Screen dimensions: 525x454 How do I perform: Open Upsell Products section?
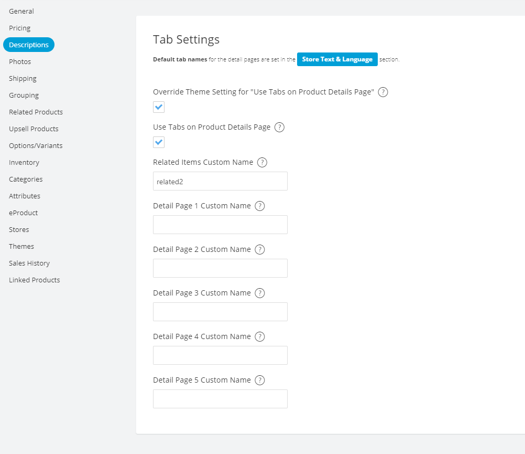(x=34, y=129)
